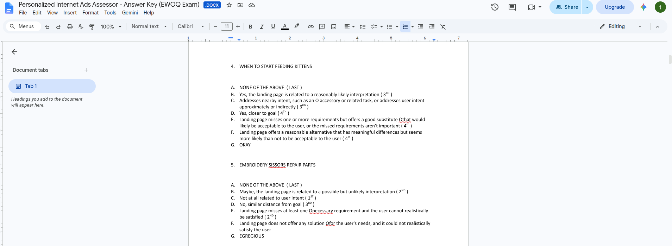This screenshot has height=246, width=672.
Task: Toggle underline formatting
Action: pyautogui.click(x=273, y=27)
